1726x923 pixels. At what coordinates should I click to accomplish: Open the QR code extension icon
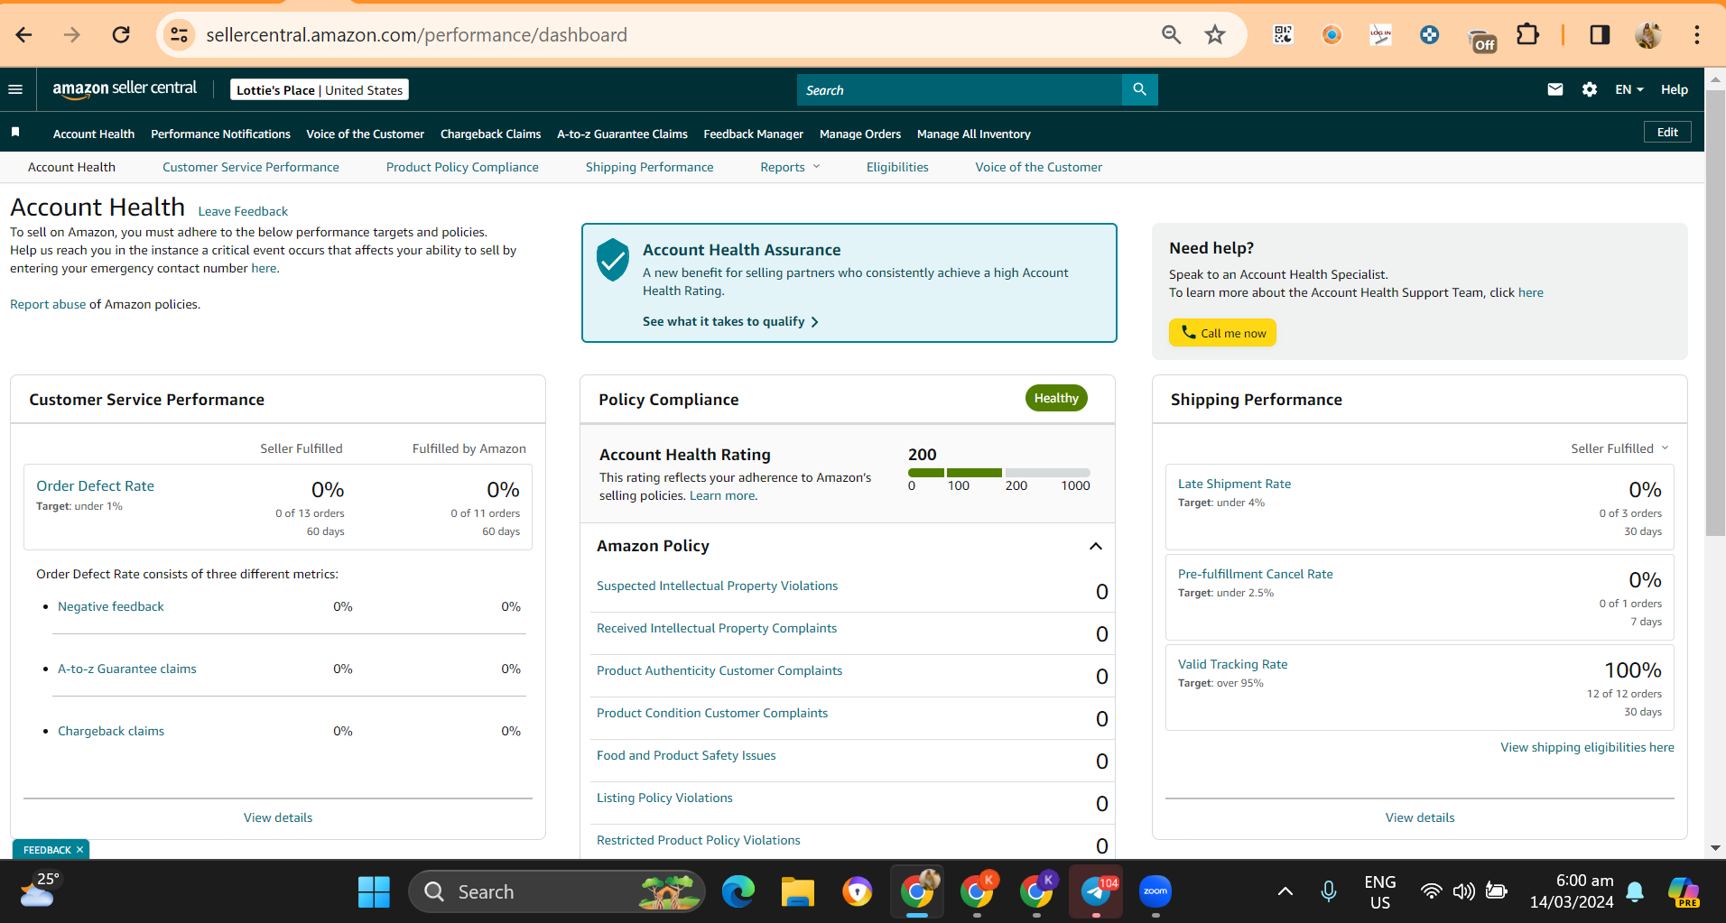[1283, 35]
